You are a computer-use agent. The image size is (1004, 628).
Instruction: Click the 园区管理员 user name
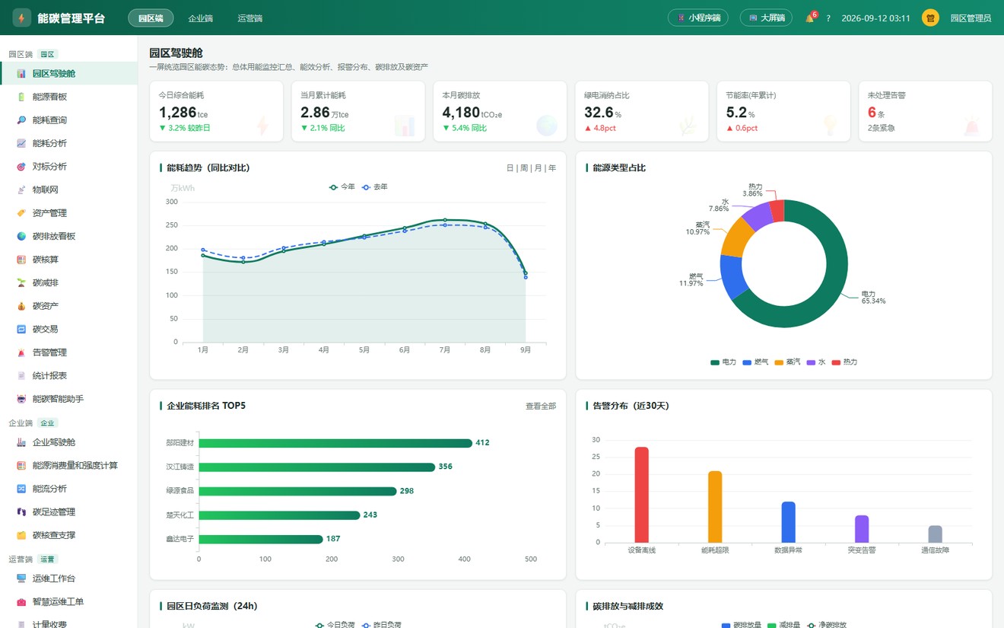click(x=971, y=18)
